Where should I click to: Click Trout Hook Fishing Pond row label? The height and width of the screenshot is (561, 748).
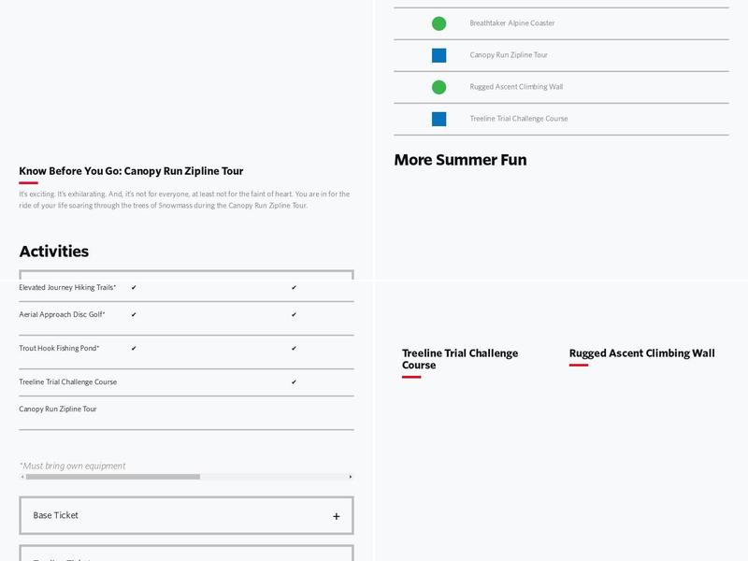click(x=59, y=349)
